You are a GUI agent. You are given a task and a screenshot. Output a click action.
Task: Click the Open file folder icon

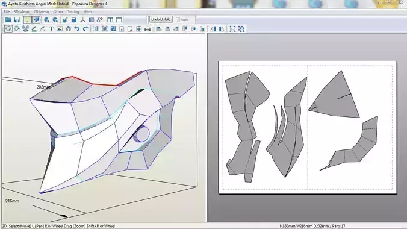(x=8, y=20)
